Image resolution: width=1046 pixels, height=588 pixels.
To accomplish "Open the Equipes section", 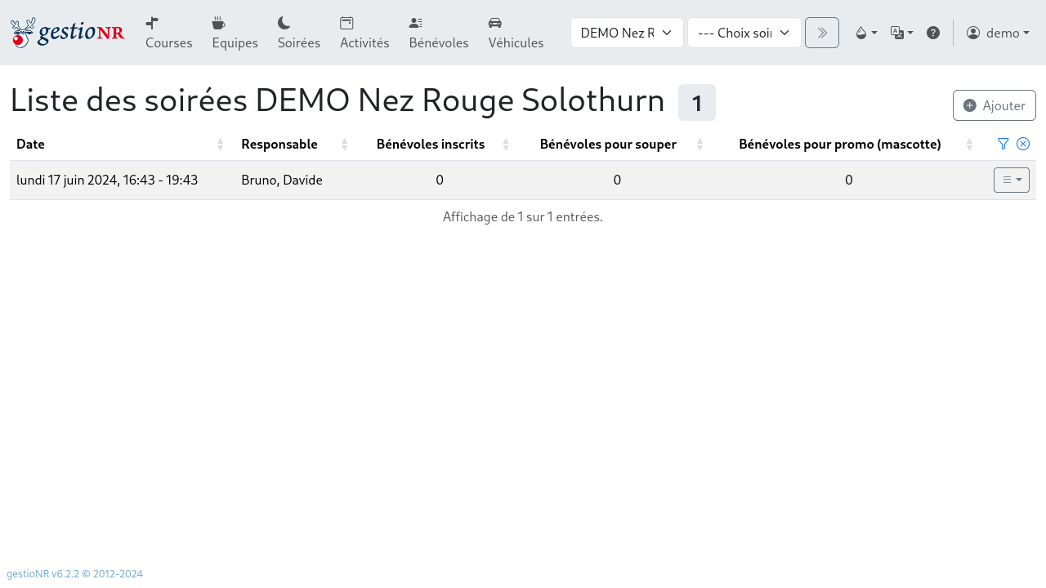I will 235,33.
